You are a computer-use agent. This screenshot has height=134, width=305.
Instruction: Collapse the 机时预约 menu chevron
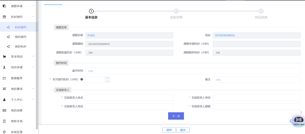[33, 17]
